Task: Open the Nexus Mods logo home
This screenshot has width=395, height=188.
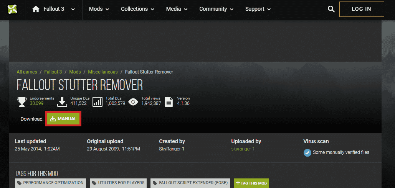Action: coord(12,9)
